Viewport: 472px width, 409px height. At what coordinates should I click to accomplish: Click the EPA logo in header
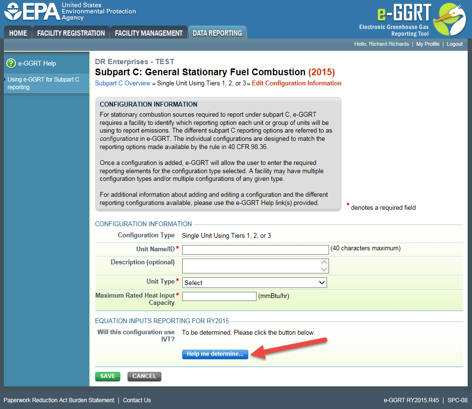pos(70,12)
